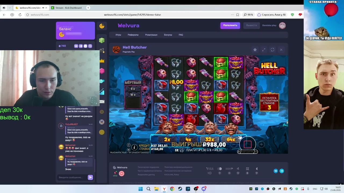Screen dimensions: 344x193
Task: Open the Политика конфиденциальности footer link
Action: (x=178, y=167)
